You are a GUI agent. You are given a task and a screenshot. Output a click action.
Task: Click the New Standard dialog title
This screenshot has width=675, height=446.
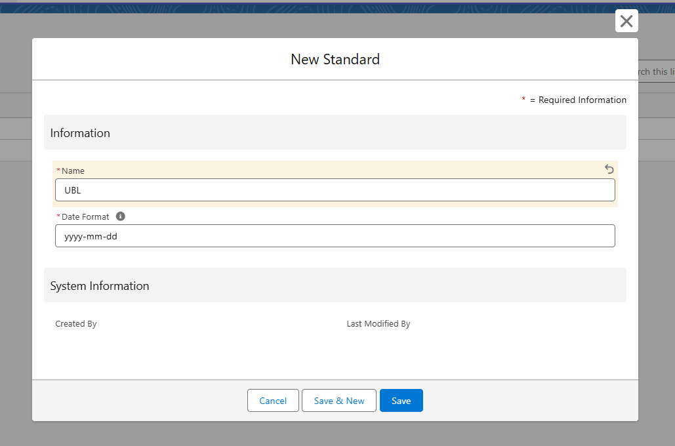(335, 60)
